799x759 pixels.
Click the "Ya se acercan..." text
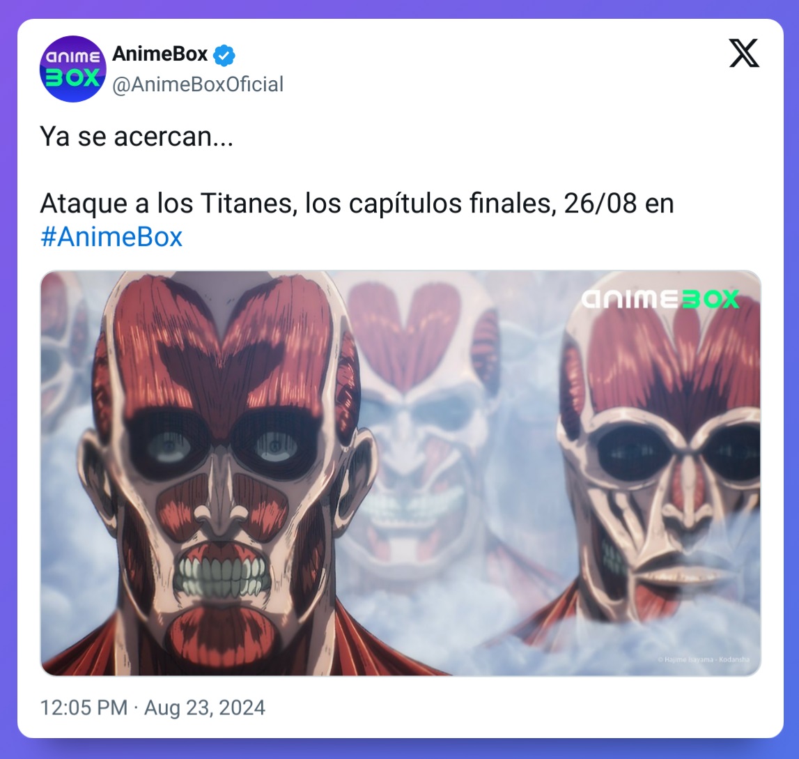click(x=137, y=137)
